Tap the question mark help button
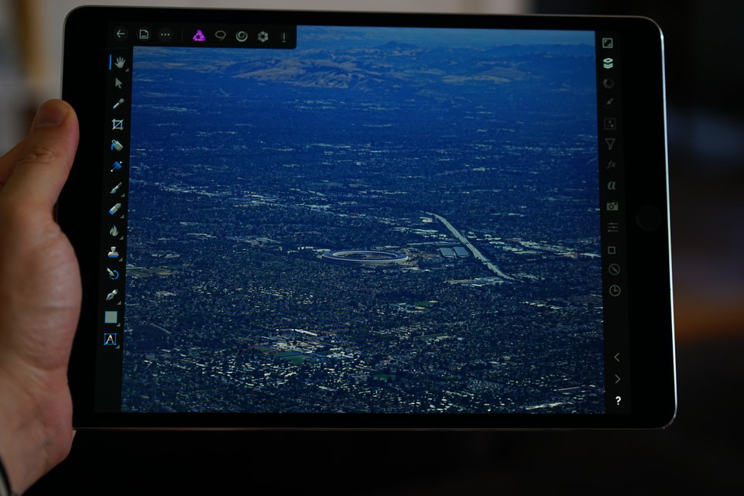This screenshot has width=744, height=496. pyautogui.click(x=618, y=401)
